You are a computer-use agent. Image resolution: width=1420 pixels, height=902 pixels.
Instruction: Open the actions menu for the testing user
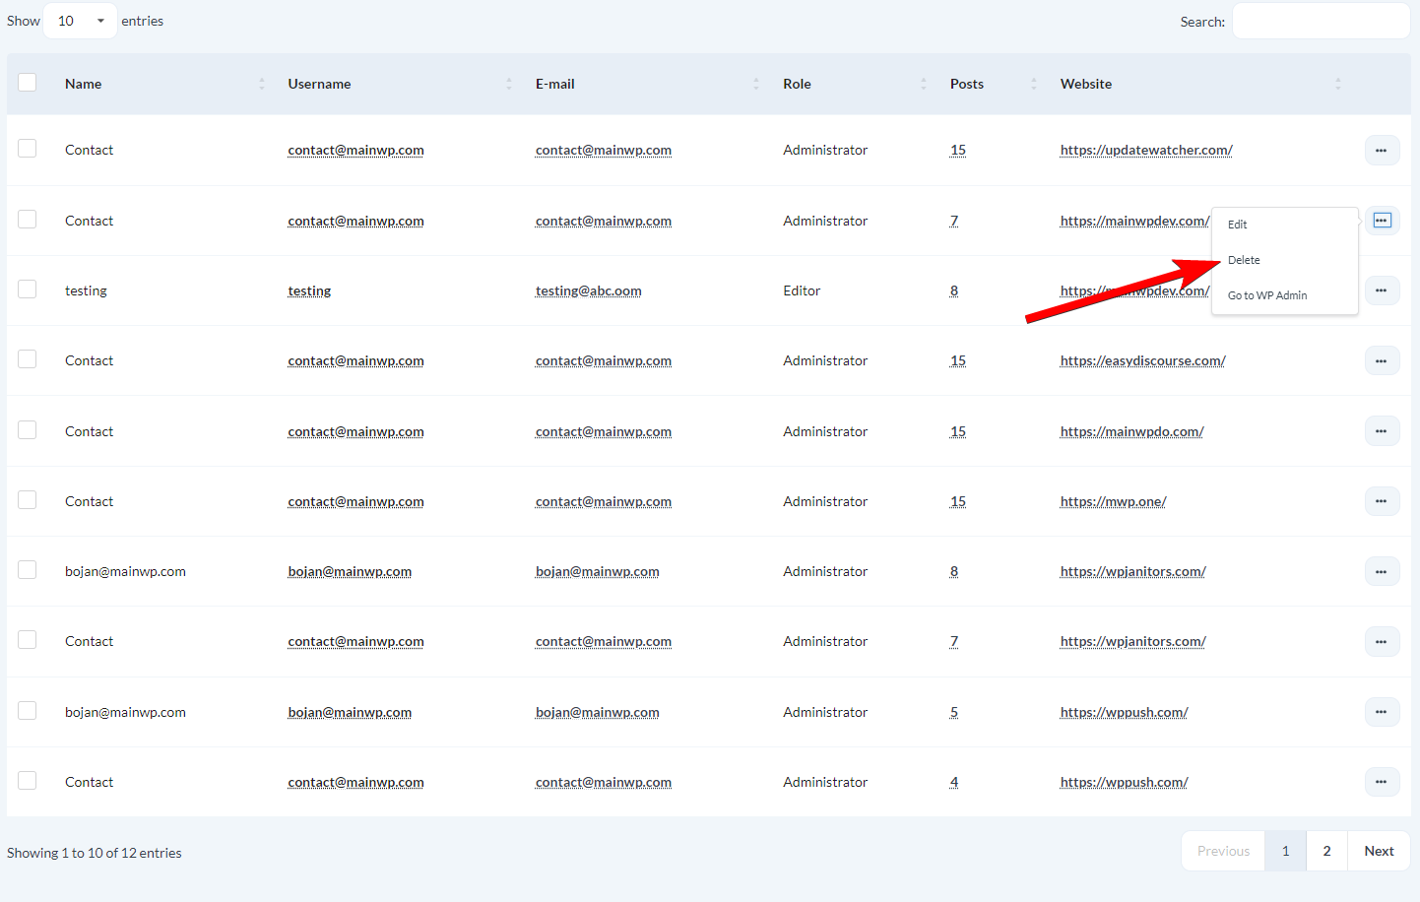1382,290
